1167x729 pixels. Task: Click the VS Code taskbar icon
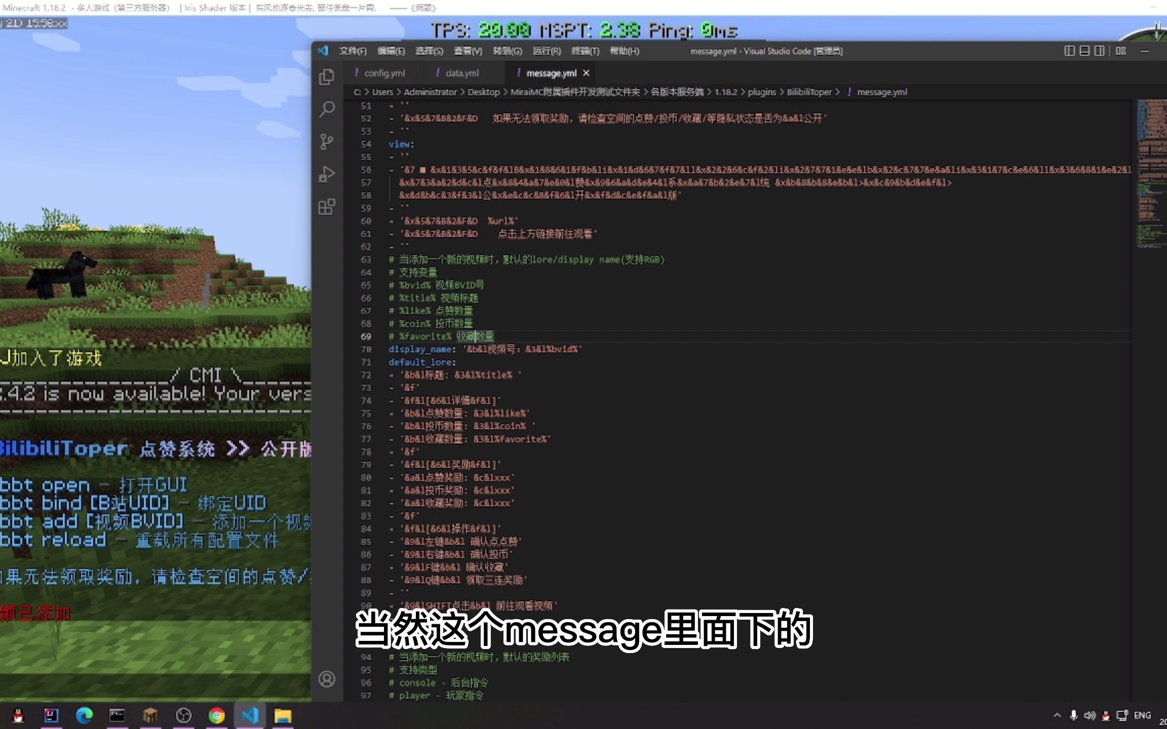coord(250,715)
